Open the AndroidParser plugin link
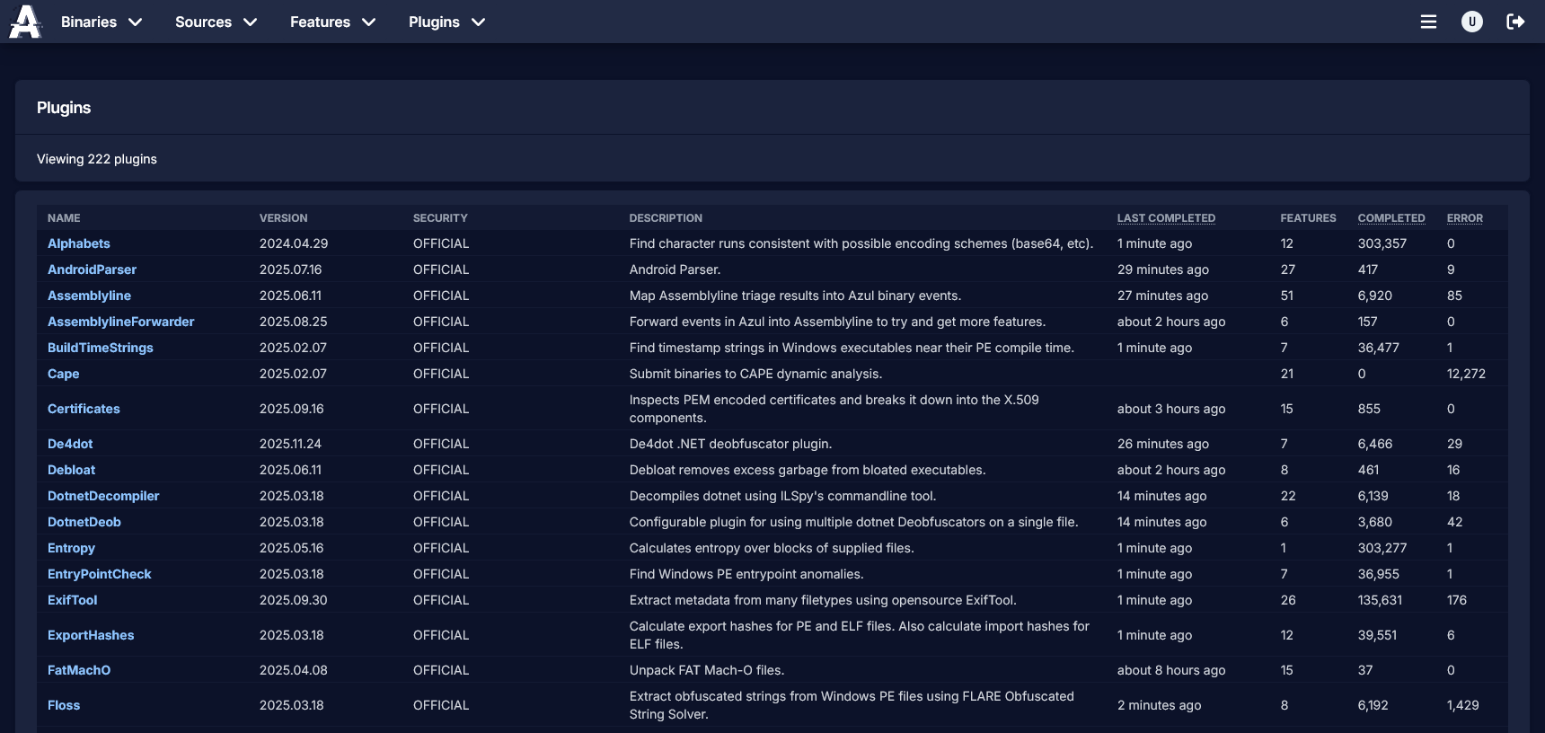This screenshot has width=1545, height=733. [92, 269]
